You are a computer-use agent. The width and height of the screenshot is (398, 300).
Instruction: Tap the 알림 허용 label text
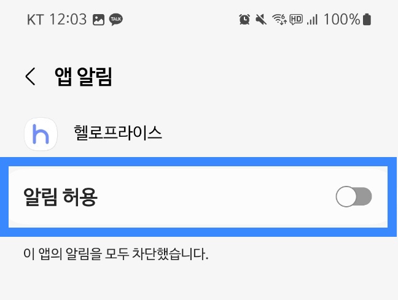click(x=61, y=197)
